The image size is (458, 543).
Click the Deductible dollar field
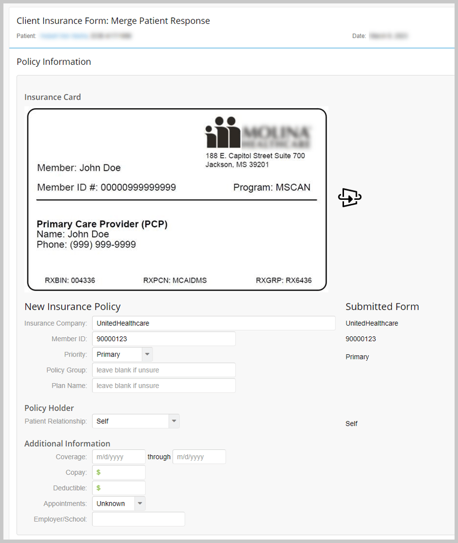[x=118, y=488]
